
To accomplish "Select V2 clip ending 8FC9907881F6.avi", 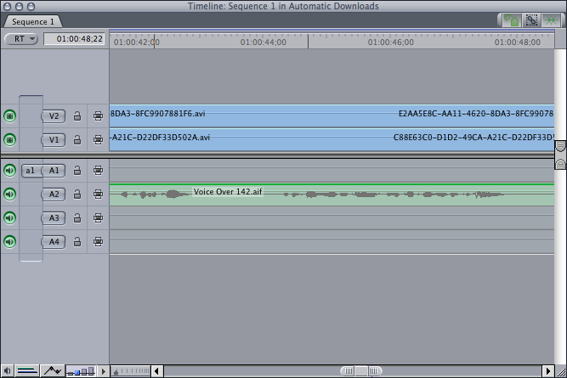I will coord(157,114).
